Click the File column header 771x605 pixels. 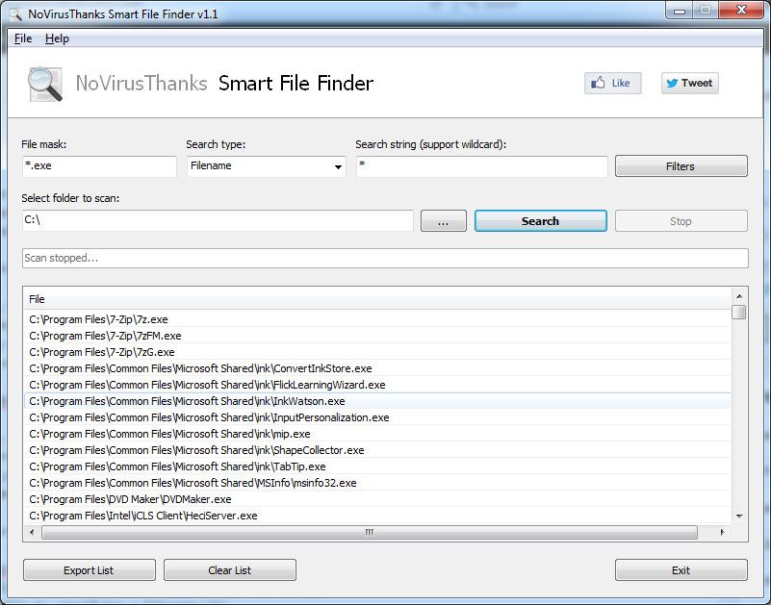coord(377,299)
